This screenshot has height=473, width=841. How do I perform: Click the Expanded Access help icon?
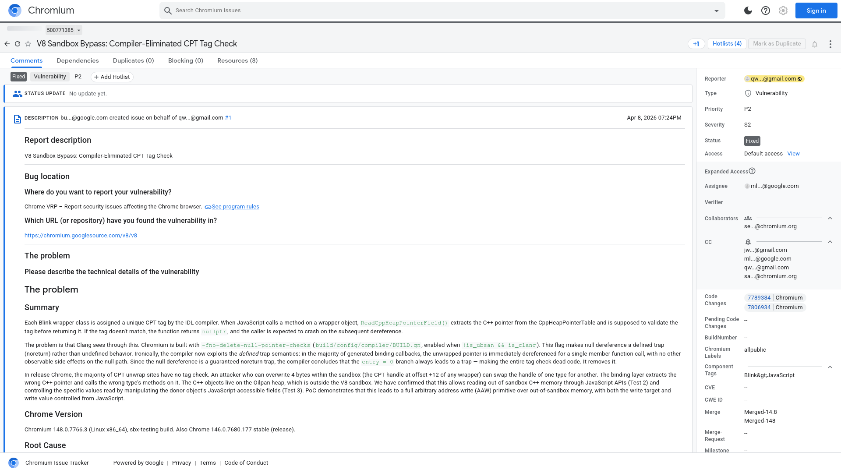[x=752, y=171]
